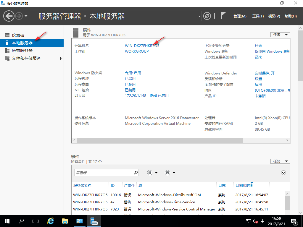The width and height of the screenshot is (303, 227).
Task: Click in the 筛选器 filter field
Action: tap(104, 173)
